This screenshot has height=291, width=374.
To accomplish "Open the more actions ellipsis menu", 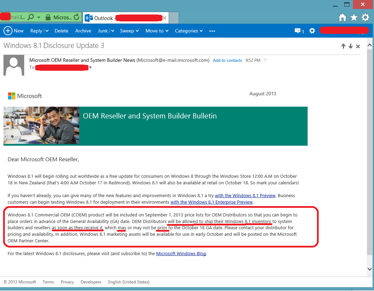I will pos(212,31).
